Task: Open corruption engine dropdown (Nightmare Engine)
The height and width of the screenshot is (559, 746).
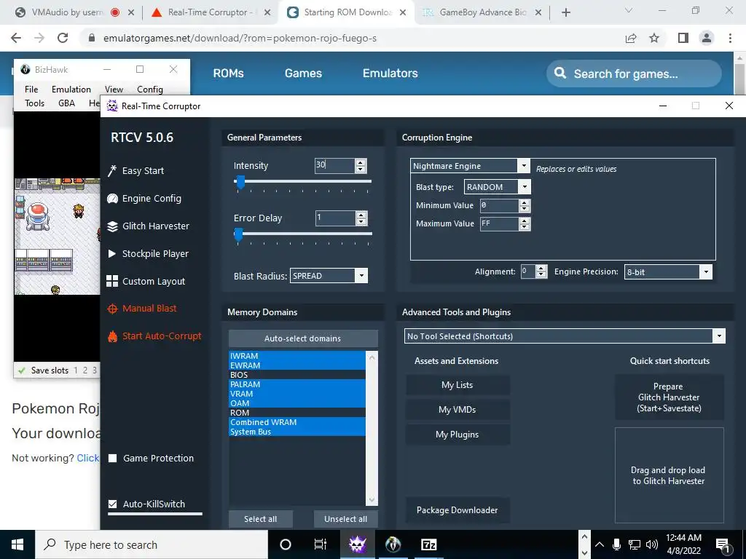Action: point(523,165)
